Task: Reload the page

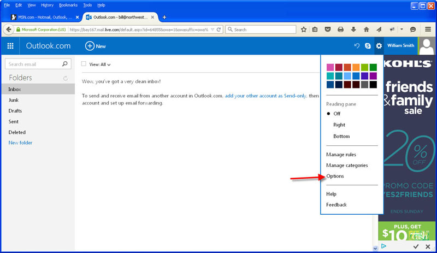Action: coord(219,30)
